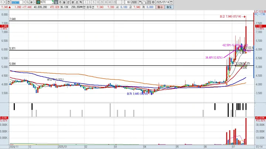Choose the 120 interval button
This screenshot has width=266, height=149.
point(114,2)
